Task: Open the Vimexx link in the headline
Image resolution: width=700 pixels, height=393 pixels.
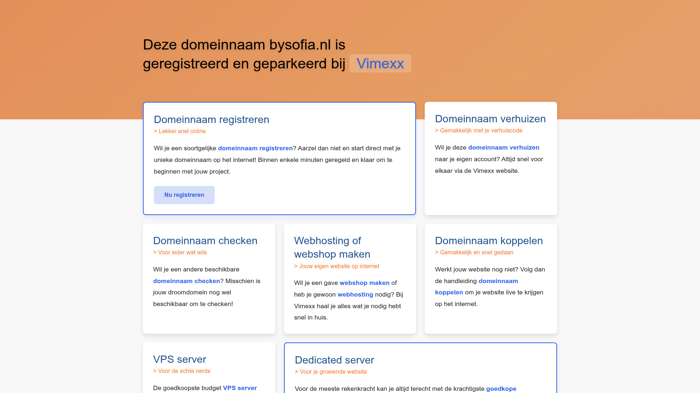Action: tap(380, 63)
